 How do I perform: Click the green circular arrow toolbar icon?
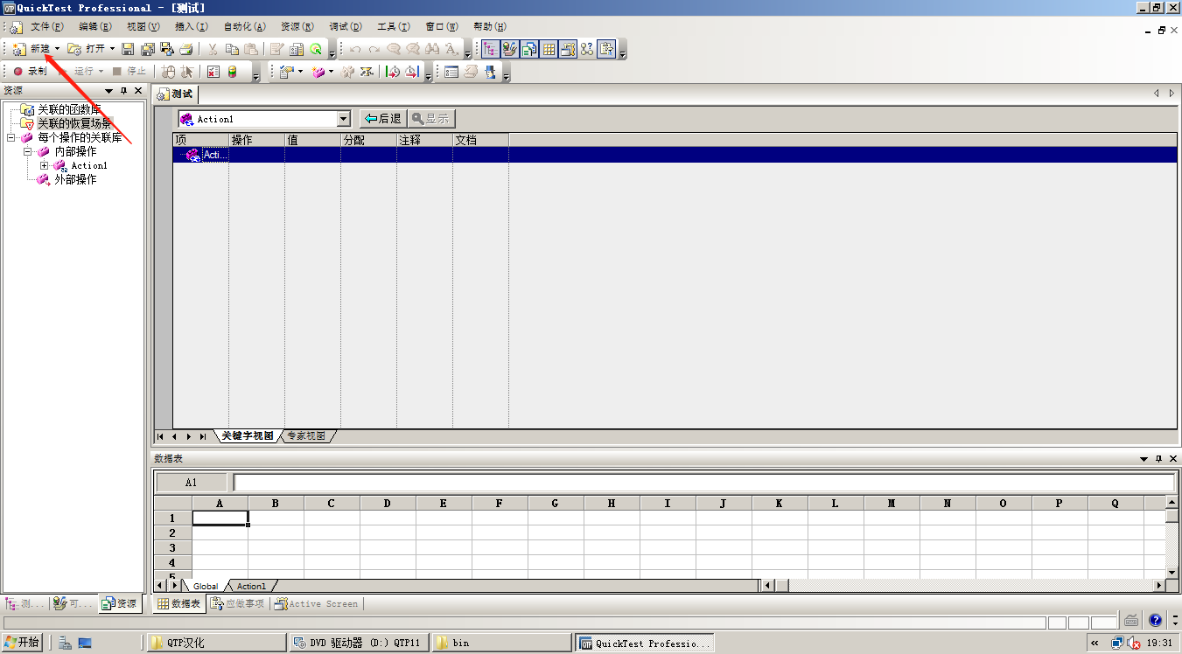(x=316, y=49)
